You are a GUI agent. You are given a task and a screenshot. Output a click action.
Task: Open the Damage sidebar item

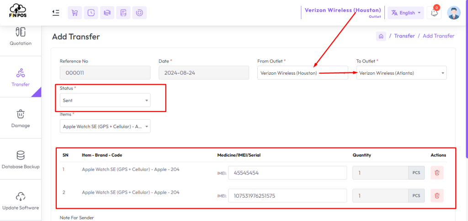click(x=20, y=118)
